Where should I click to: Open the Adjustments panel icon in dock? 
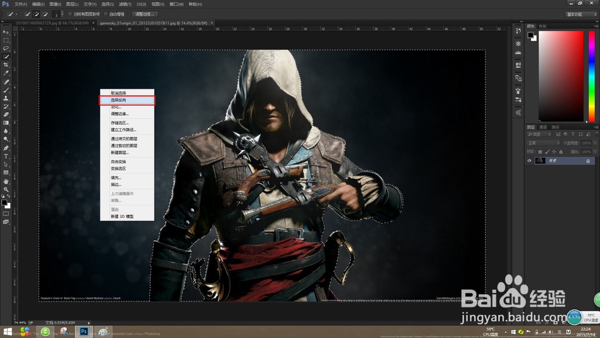point(518,44)
